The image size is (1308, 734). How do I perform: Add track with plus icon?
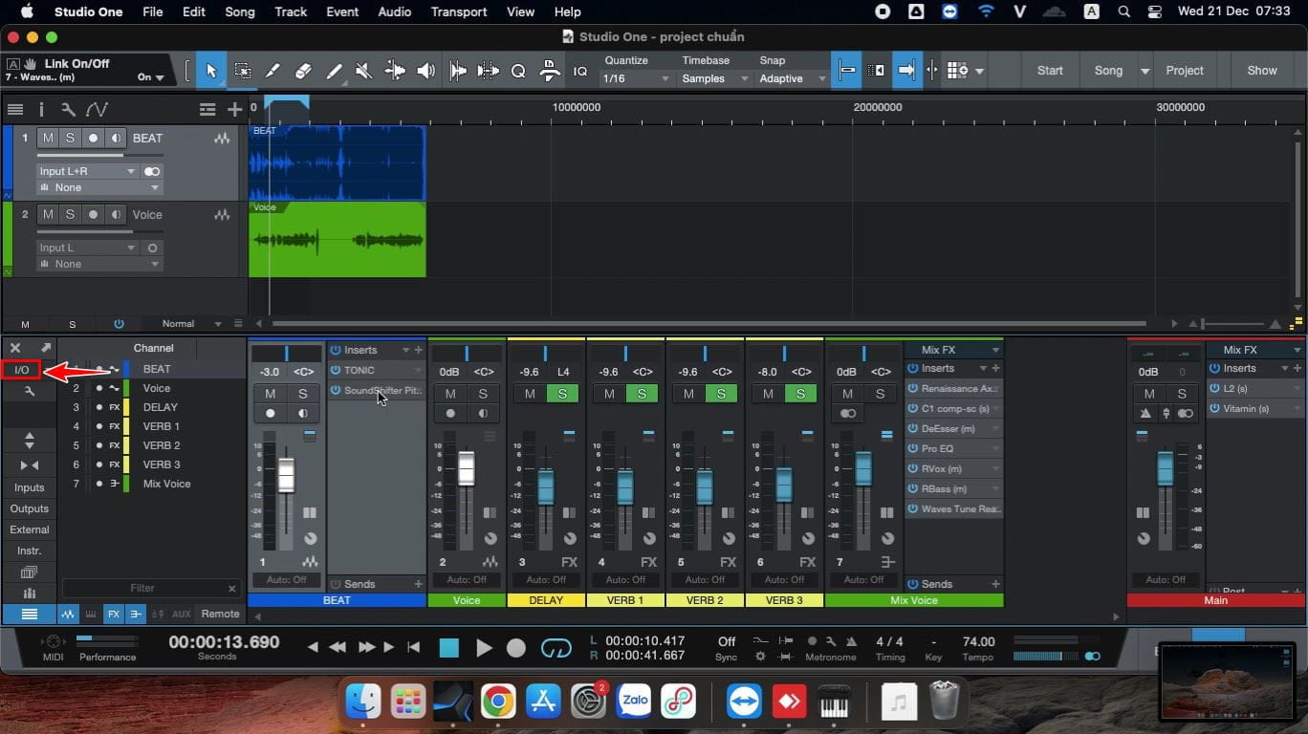click(x=234, y=109)
